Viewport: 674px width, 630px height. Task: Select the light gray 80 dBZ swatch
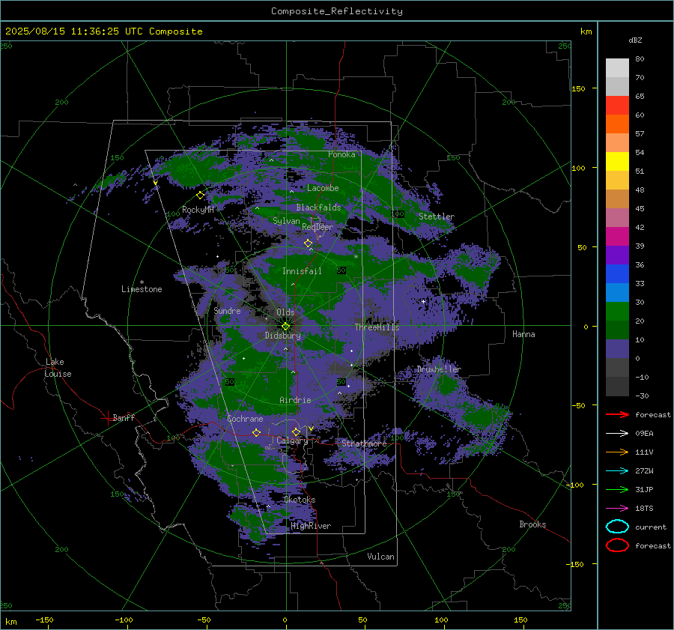click(x=617, y=68)
